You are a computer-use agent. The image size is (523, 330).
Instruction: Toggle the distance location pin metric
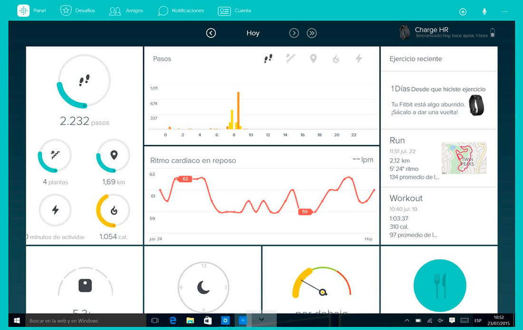pos(313,58)
